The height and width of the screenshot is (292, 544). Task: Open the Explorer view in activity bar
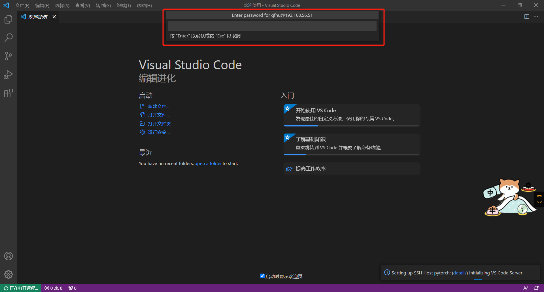(8, 19)
